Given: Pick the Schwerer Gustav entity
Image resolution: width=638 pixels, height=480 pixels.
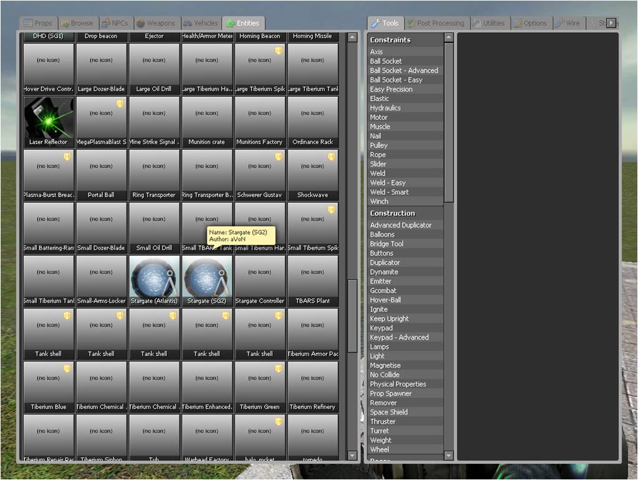Looking at the screenshot, I should click(x=260, y=175).
